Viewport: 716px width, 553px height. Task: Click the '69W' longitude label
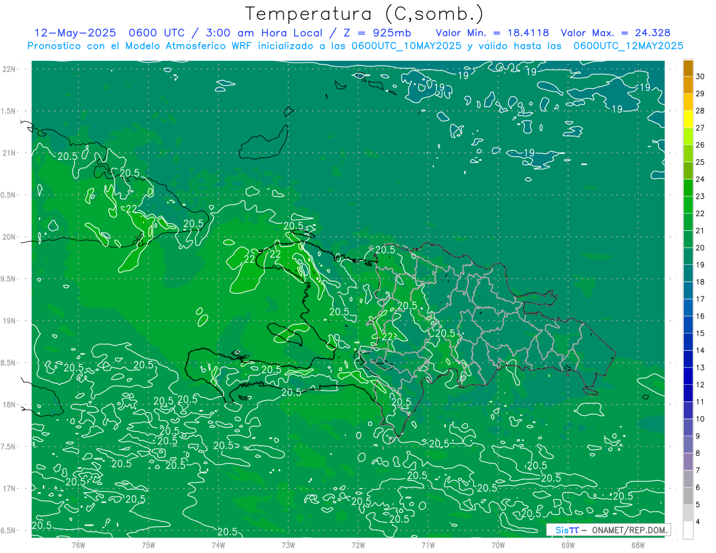pos(568,545)
